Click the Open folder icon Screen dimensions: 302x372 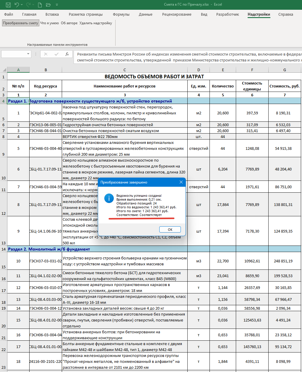click(x=48, y=5)
